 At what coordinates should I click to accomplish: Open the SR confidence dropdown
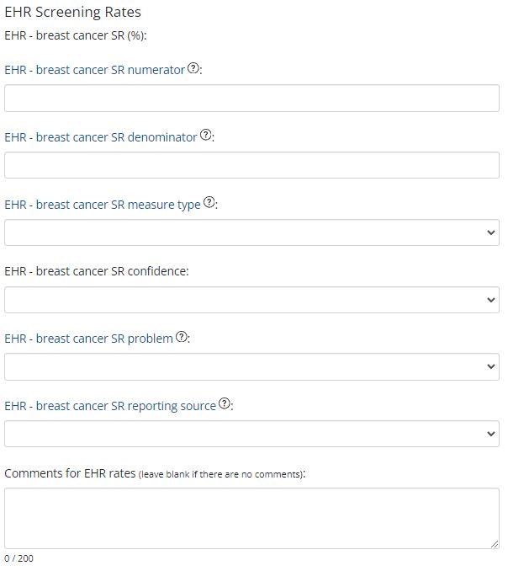pos(251,300)
